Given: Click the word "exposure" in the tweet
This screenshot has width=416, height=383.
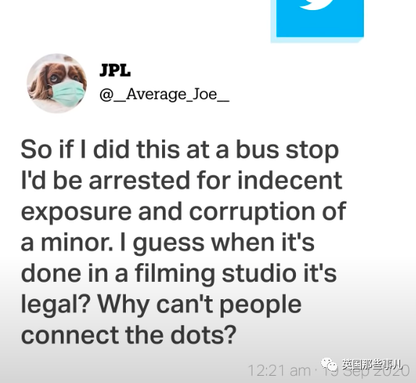Looking at the screenshot, I should [x=76, y=212].
